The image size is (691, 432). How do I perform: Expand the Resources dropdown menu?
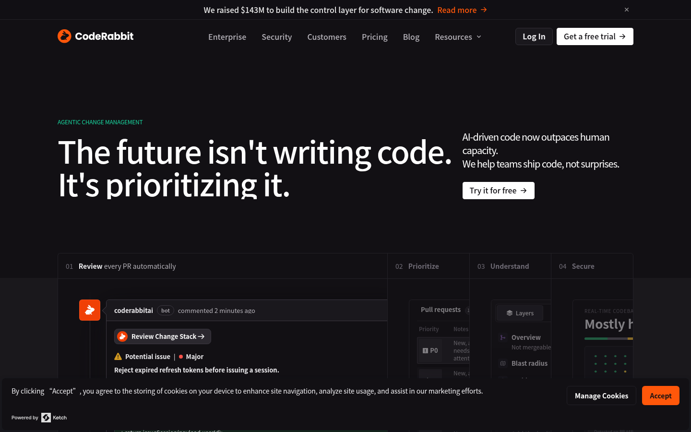[458, 37]
